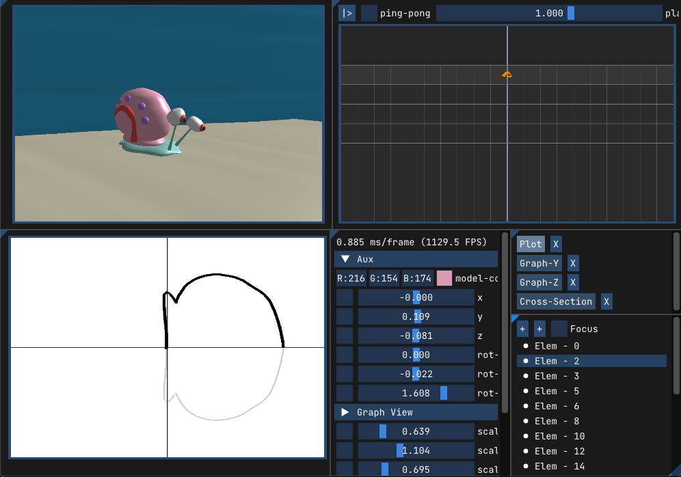Click the z slider showing -0.081
The width and height of the screenshot is (681, 477).
pyautogui.click(x=416, y=336)
